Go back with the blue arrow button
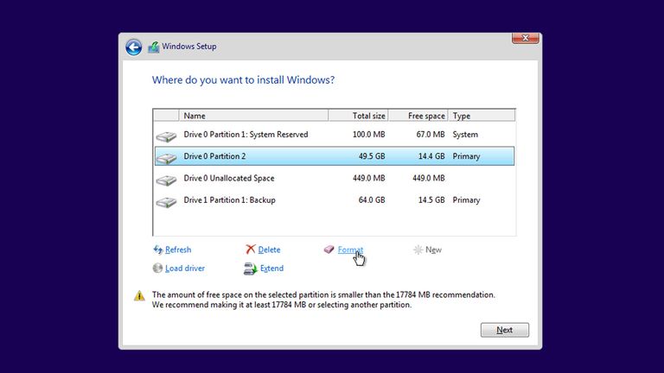The height and width of the screenshot is (373, 664). [133, 47]
